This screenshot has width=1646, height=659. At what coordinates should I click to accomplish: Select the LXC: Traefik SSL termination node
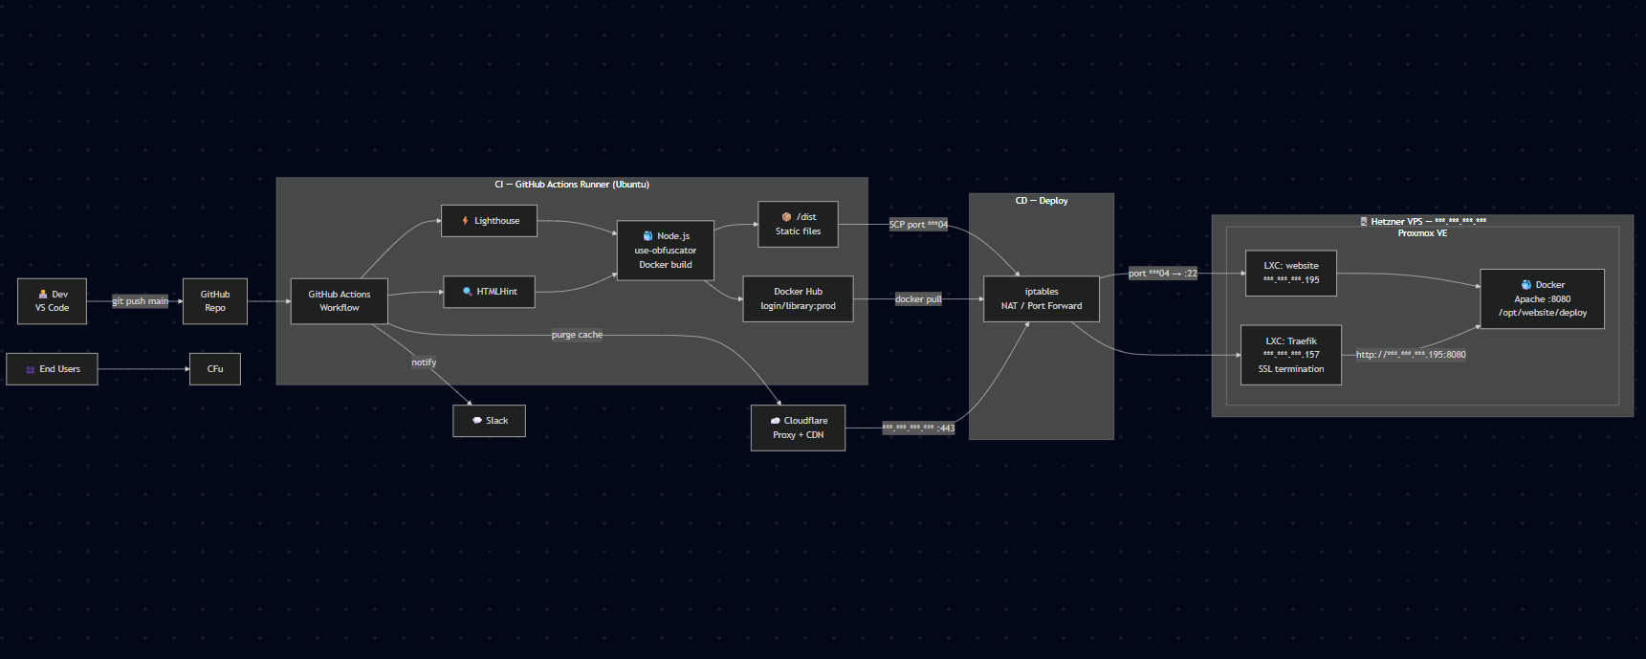(x=1291, y=355)
